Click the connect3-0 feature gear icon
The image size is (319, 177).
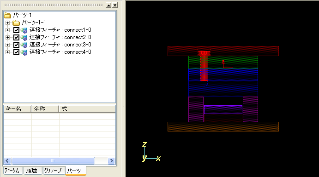click(24, 45)
